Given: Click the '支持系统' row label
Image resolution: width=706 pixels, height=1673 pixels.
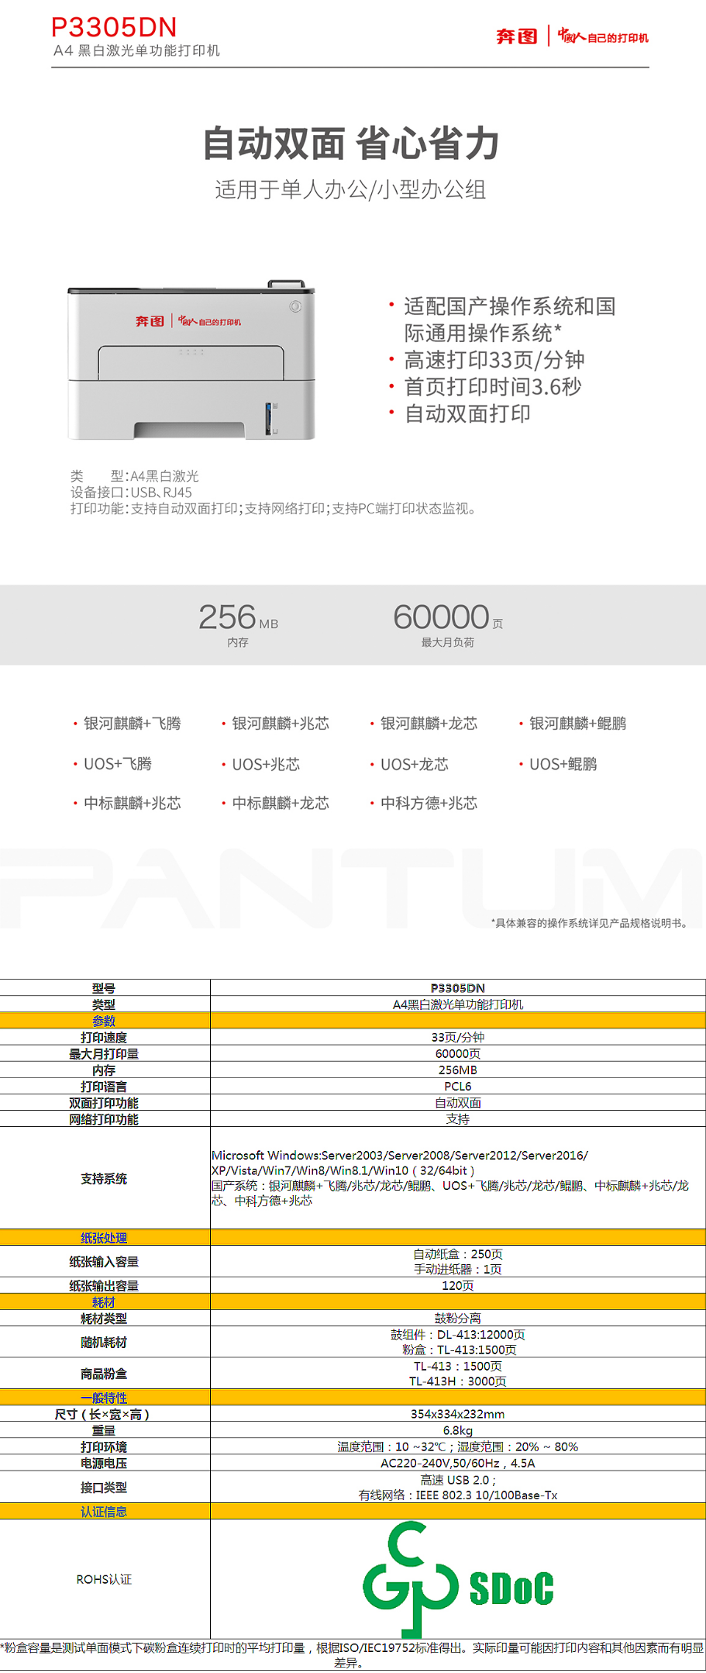Looking at the screenshot, I should coord(104,1179).
